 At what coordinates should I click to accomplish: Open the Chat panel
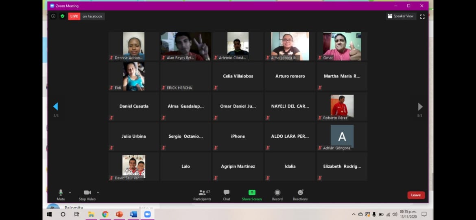(226, 195)
